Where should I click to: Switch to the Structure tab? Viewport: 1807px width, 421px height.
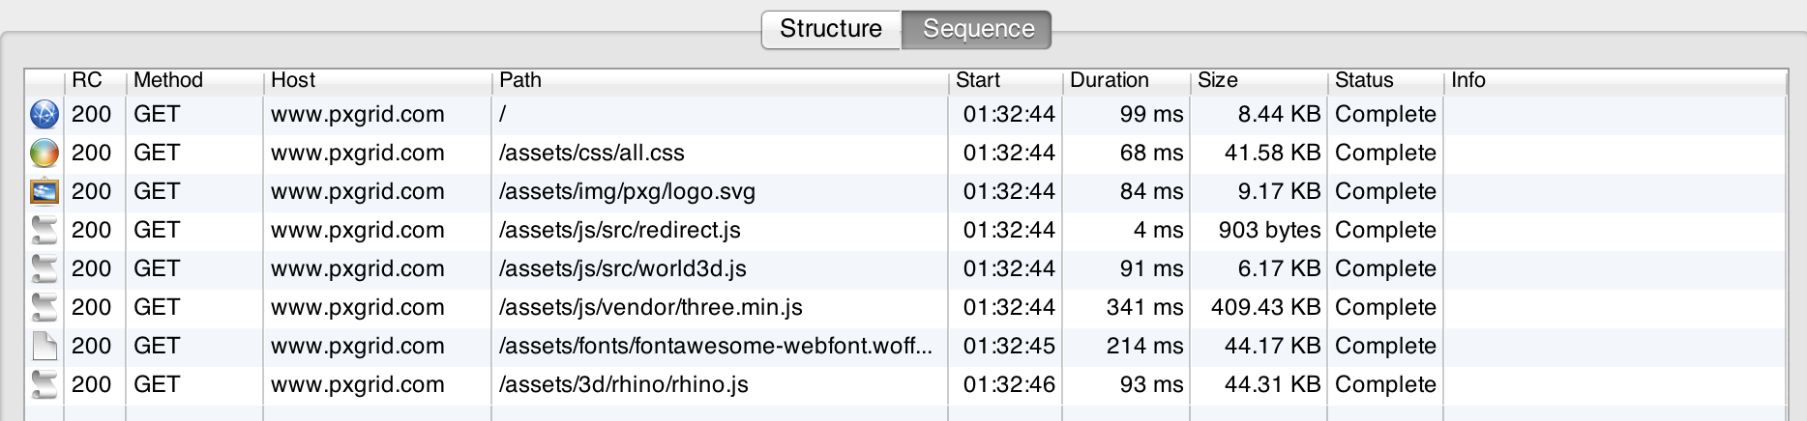tap(831, 29)
